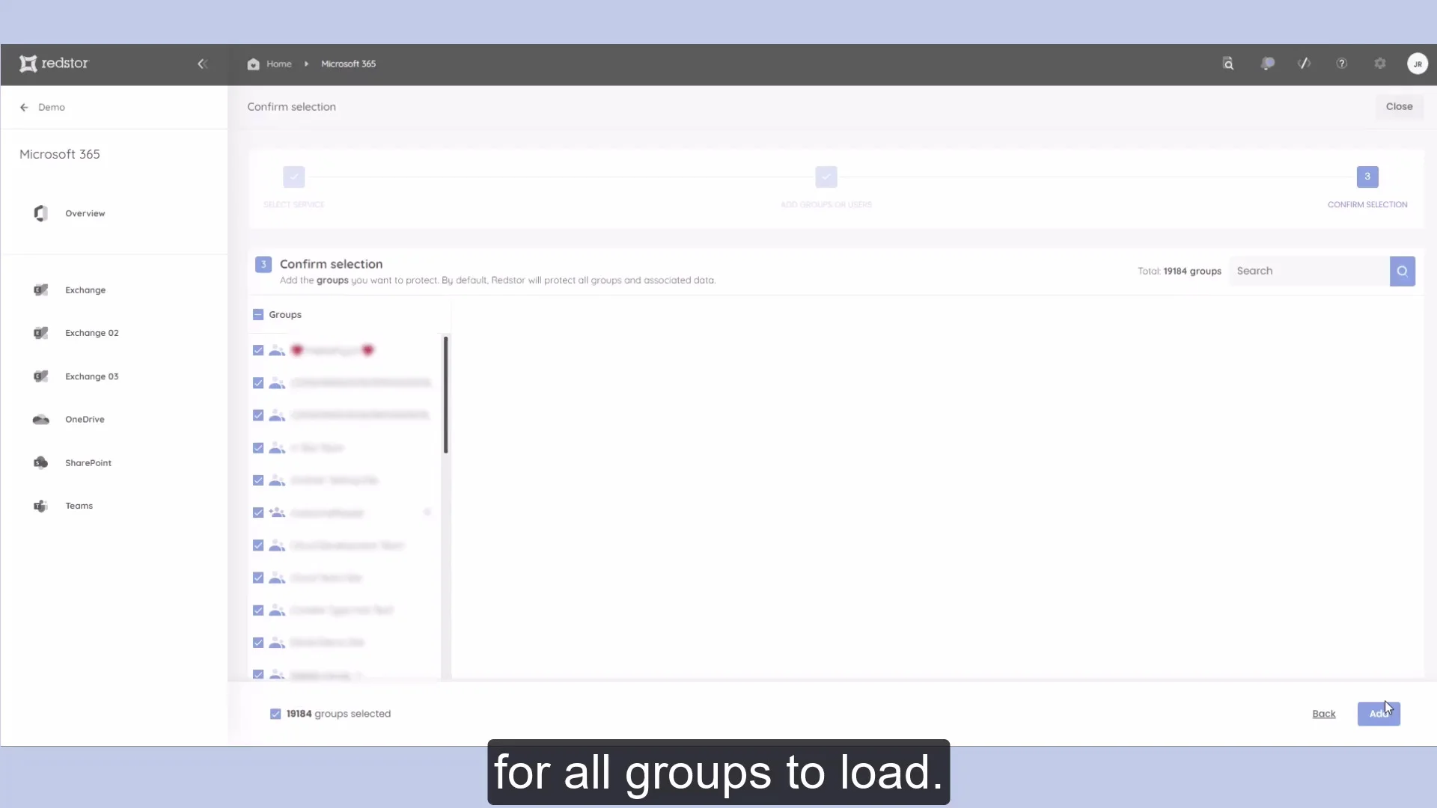Image resolution: width=1437 pixels, height=808 pixels.
Task: Click the Search groups input field
Action: (1309, 272)
